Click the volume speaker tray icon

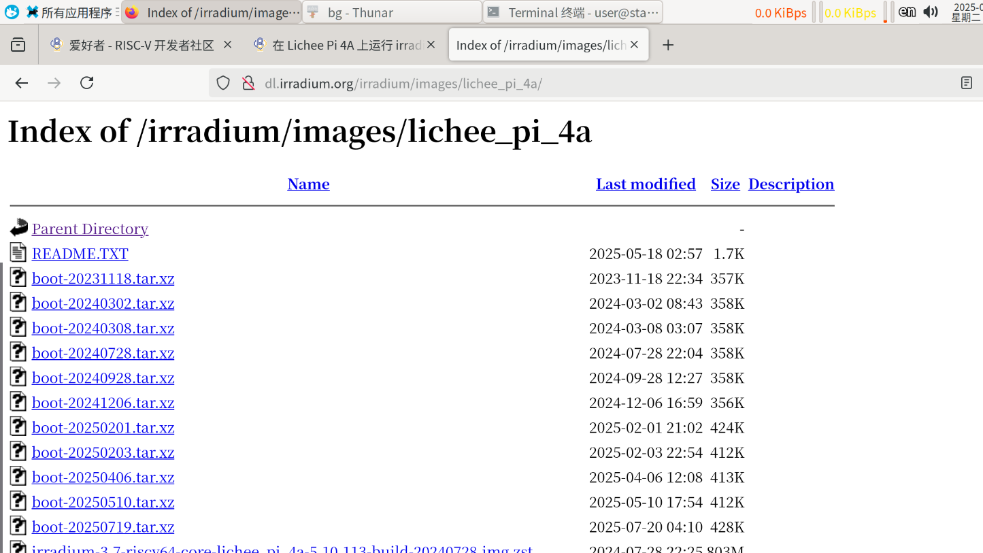click(931, 12)
